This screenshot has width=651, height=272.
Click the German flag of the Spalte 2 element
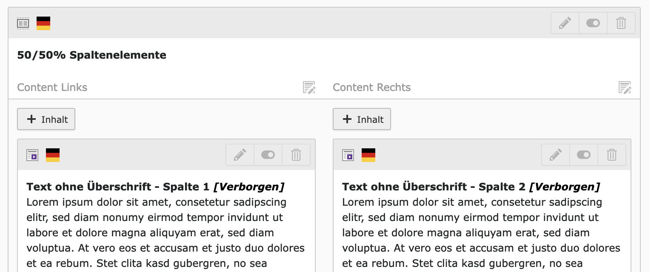[368, 155]
